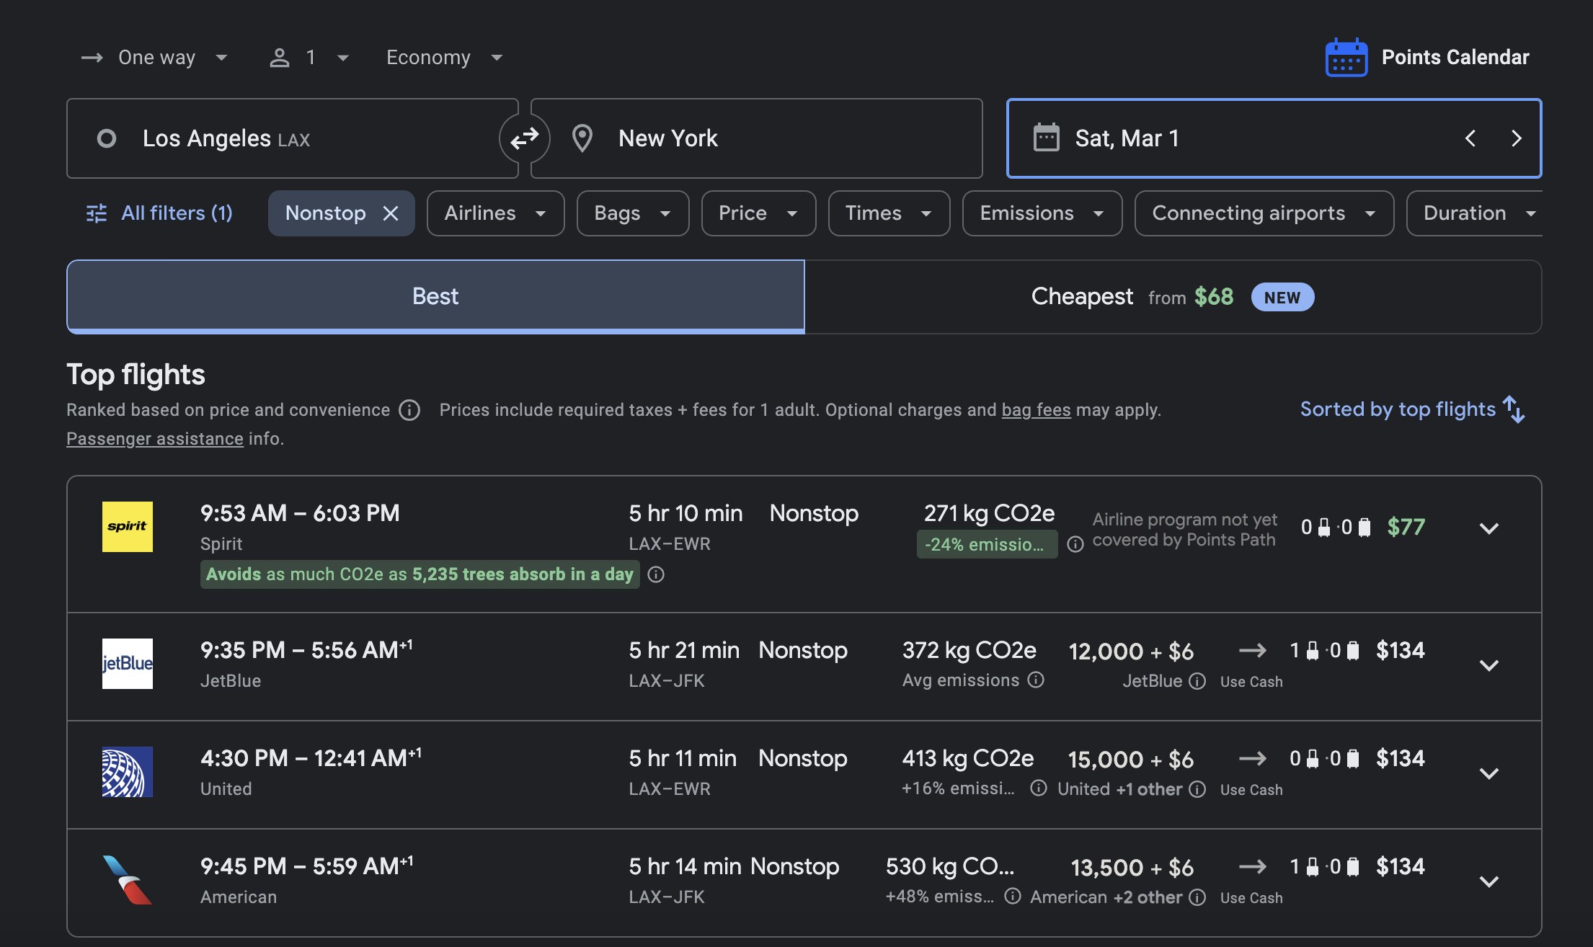Screen dimensions: 1593x947
Task: Select the Best tab
Action: pos(435,296)
